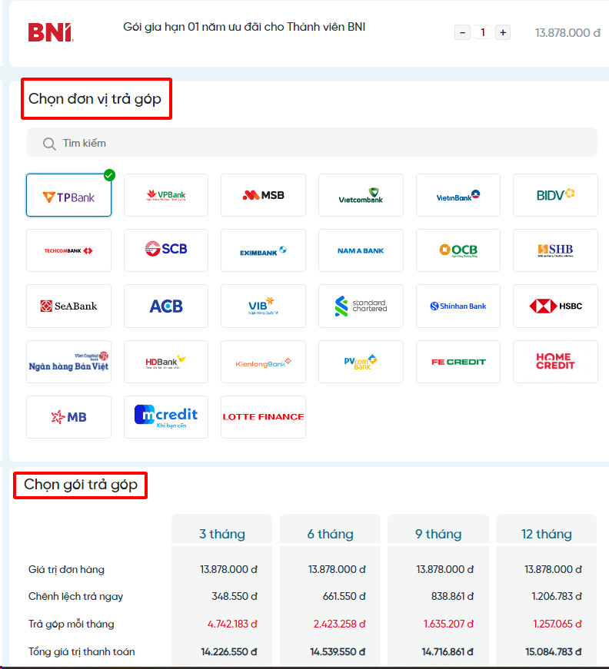Choose the ACB bank tile
This screenshot has width=609, height=669.
(x=166, y=306)
